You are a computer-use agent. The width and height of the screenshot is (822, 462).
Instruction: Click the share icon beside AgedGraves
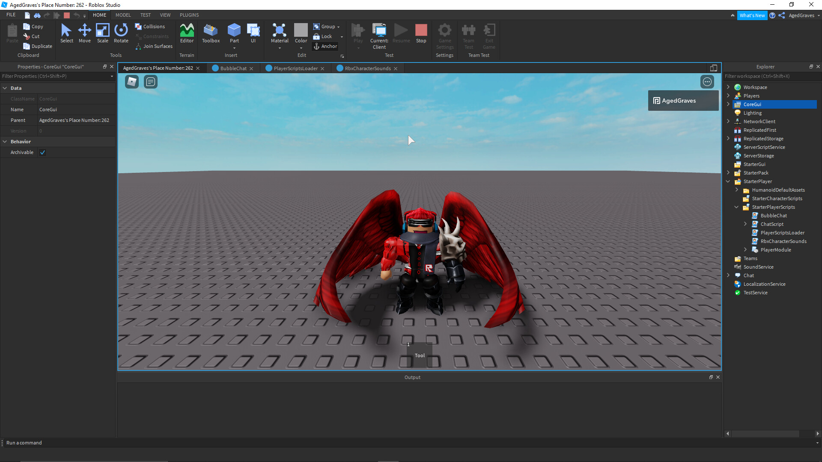pos(782,15)
